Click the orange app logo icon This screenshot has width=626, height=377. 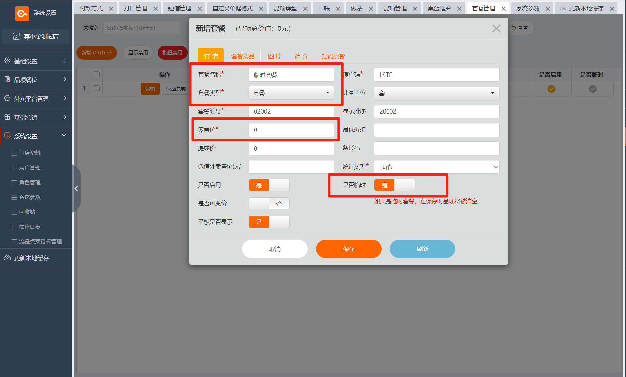tap(22, 13)
